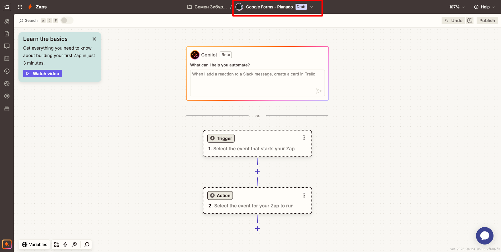The image size is (501, 252).
Task: Click the wrench tool icon in bottom toolbar
Action: click(x=74, y=245)
